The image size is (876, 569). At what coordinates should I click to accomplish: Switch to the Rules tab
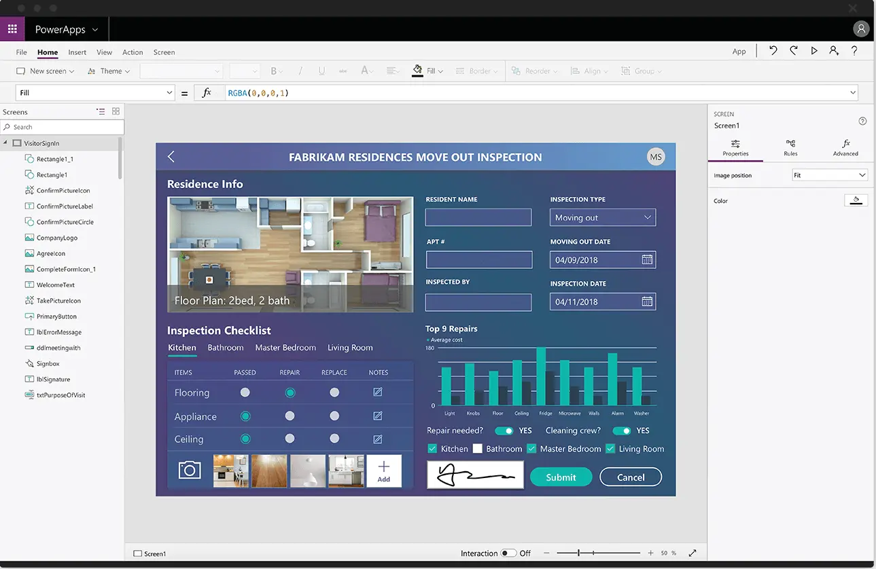click(790, 148)
